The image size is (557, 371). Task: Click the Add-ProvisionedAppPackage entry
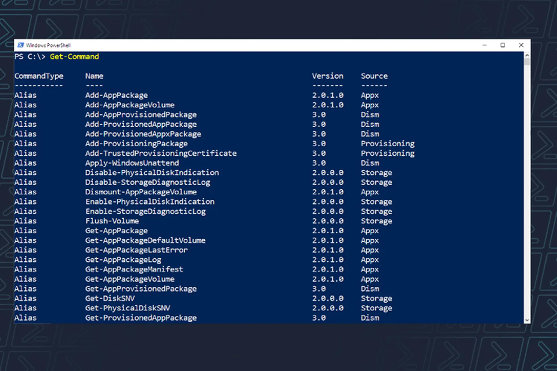point(141,124)
